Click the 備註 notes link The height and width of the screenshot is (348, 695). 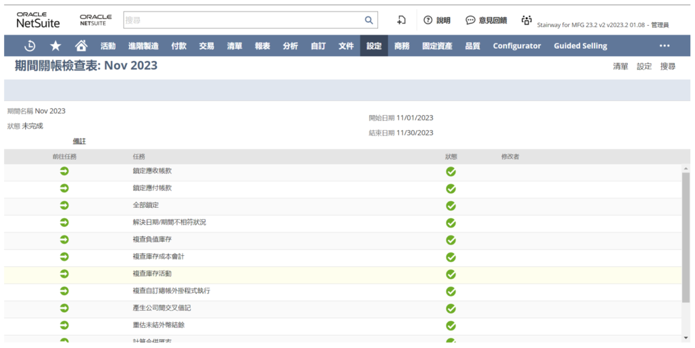79,141
